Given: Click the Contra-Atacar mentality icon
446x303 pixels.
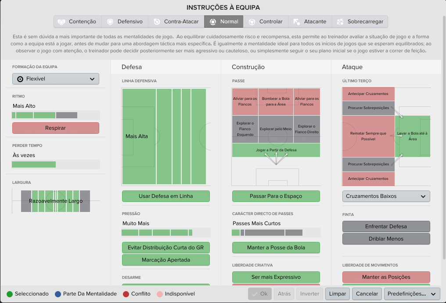Looking at the screenshot, I should [157, 22].
